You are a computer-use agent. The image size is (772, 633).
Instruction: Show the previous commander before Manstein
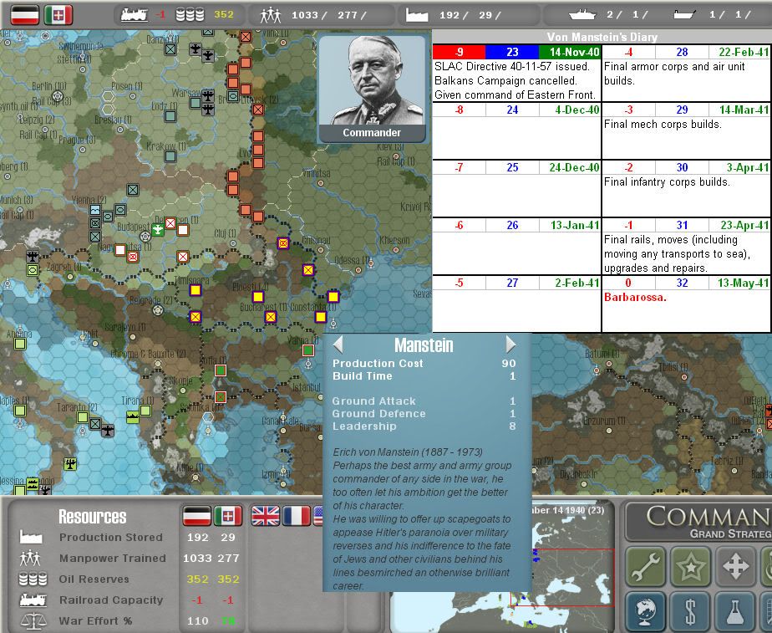click(338, 345)
